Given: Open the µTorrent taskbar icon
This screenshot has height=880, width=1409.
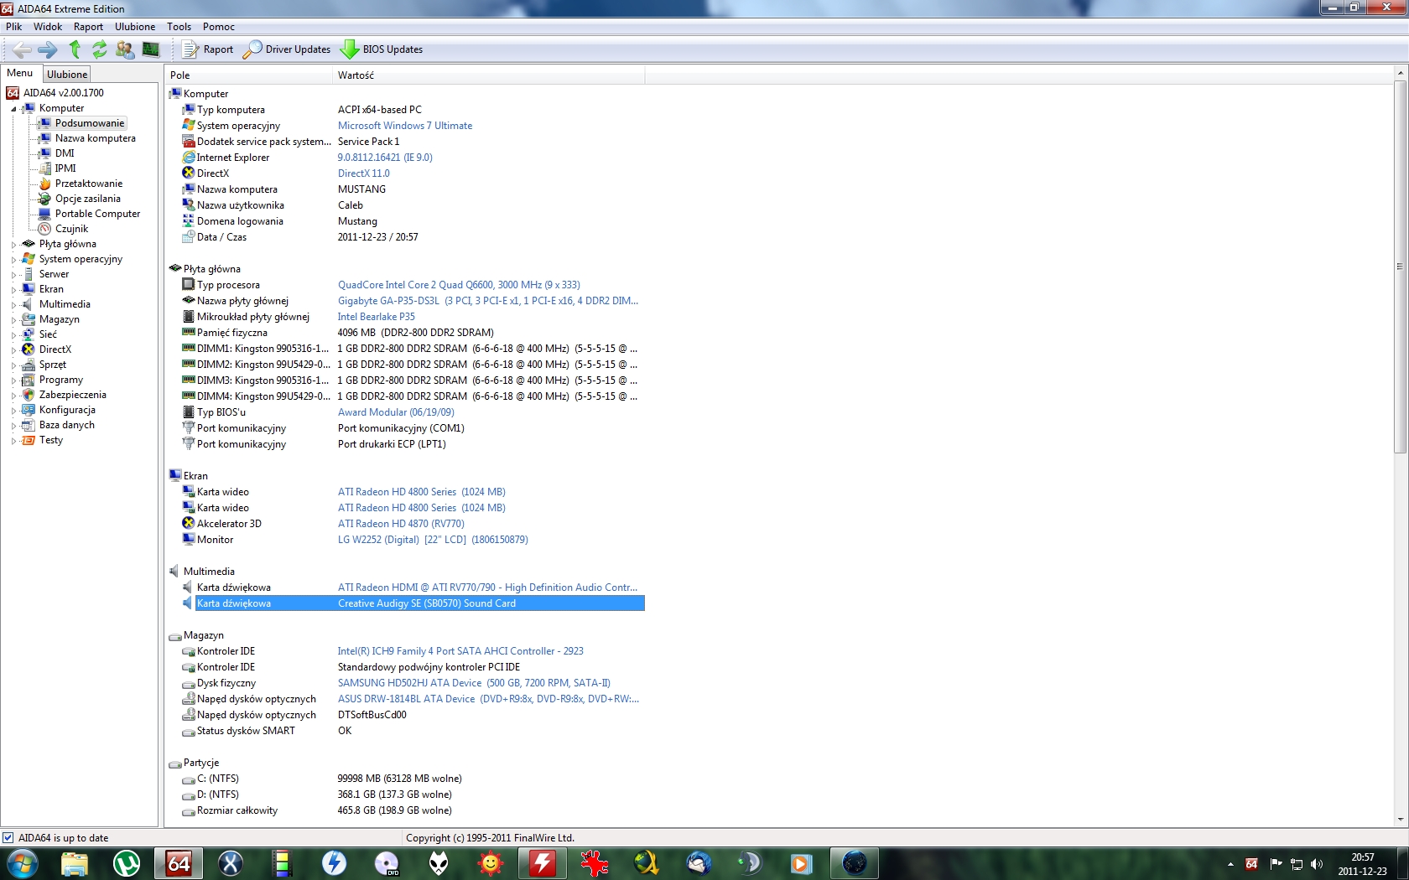Looking at the screenshot, I should tap(127, 863).
